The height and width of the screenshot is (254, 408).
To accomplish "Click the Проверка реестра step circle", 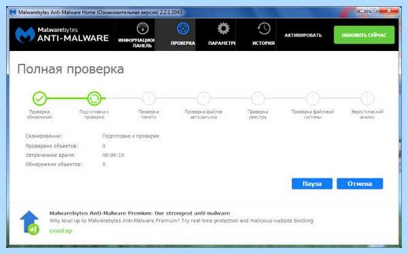I will coord(258,98).
